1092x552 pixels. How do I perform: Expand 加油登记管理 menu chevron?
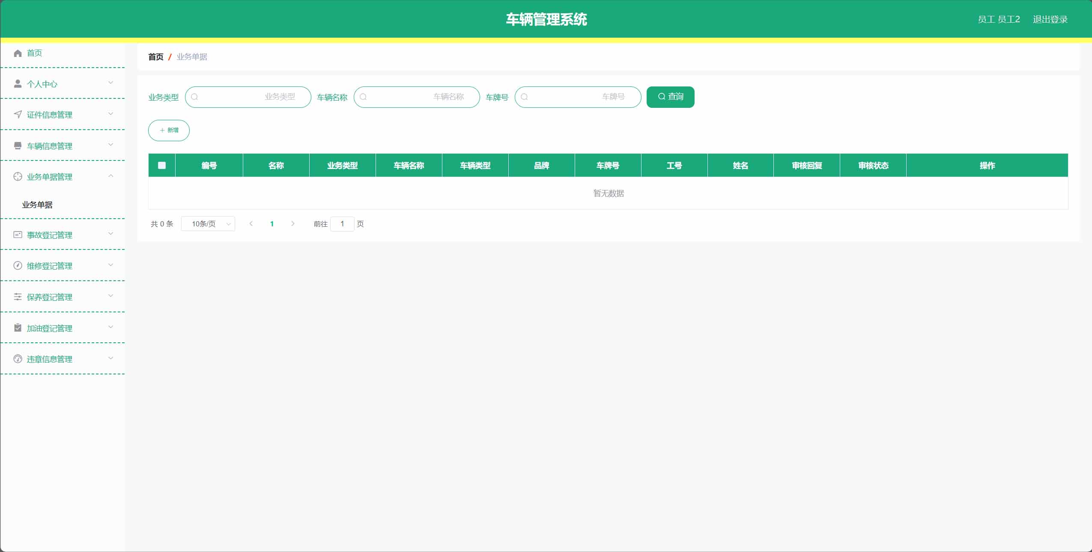(110, 327)
